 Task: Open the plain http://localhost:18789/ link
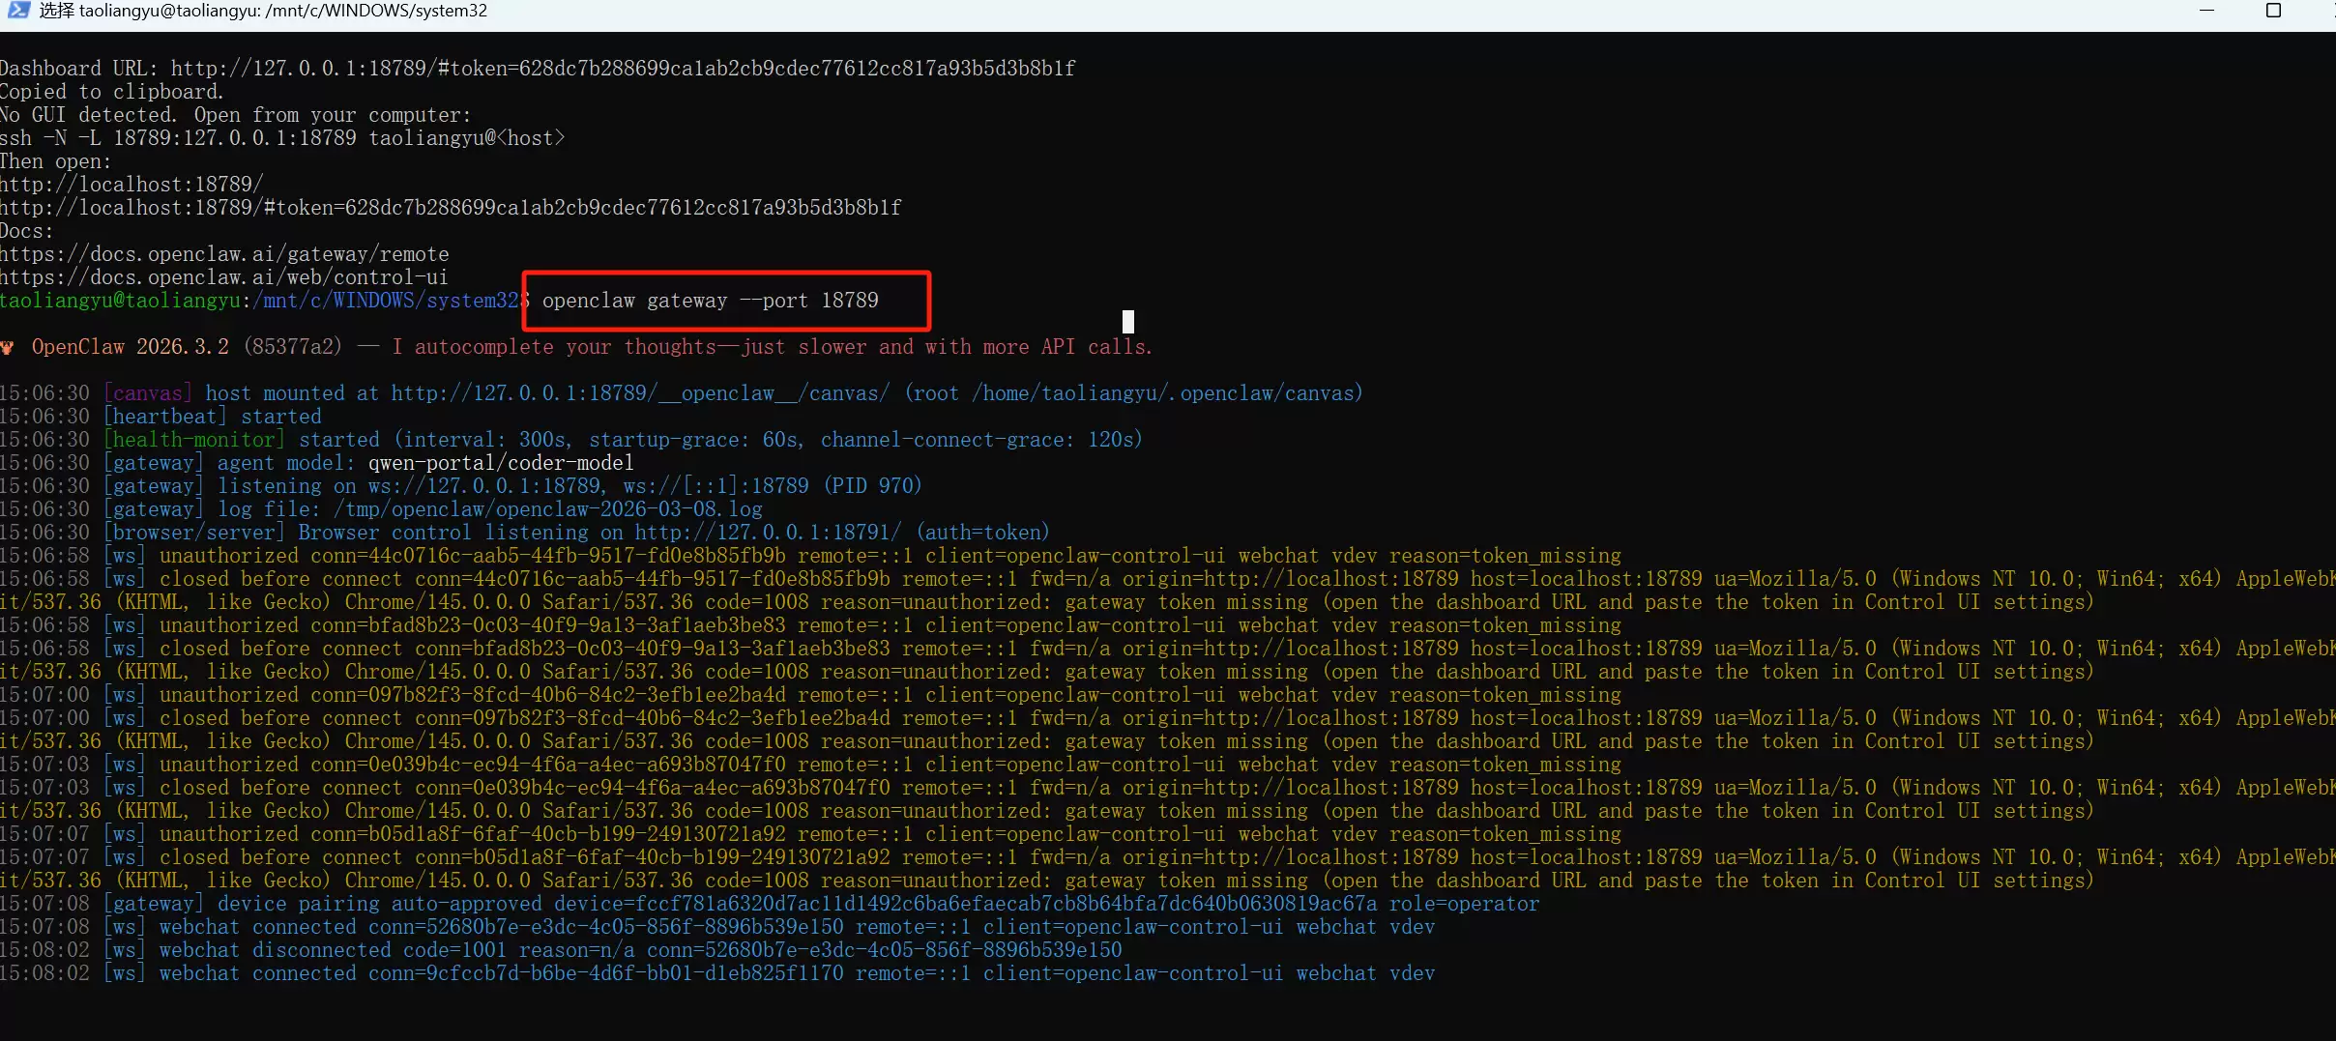[131, 185]
